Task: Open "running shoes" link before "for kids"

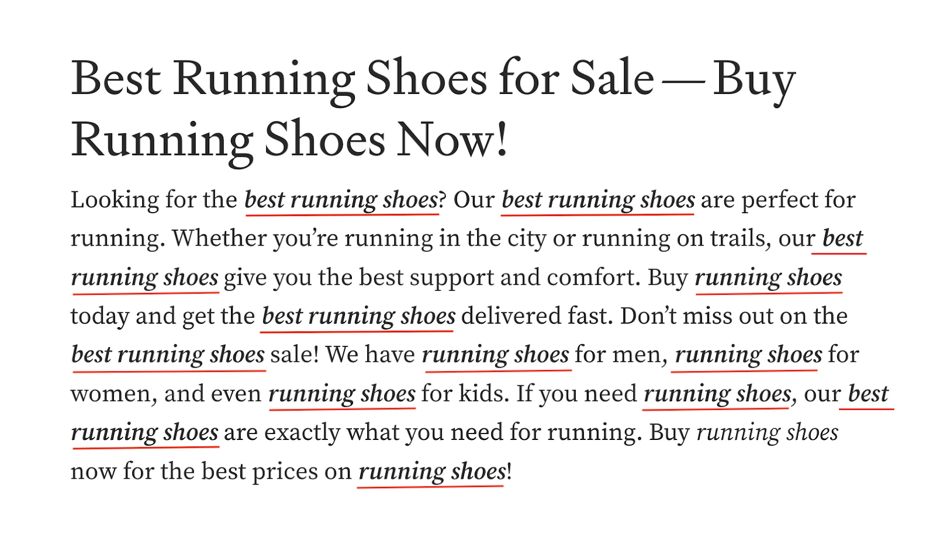Action: point(342,394)
